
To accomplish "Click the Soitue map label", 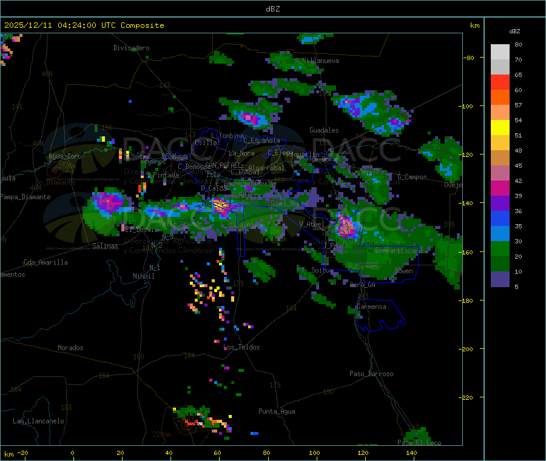I will coord(322,270).
